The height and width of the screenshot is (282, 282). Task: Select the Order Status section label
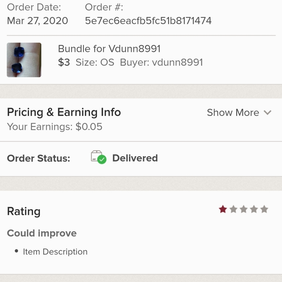coord(39,158)
